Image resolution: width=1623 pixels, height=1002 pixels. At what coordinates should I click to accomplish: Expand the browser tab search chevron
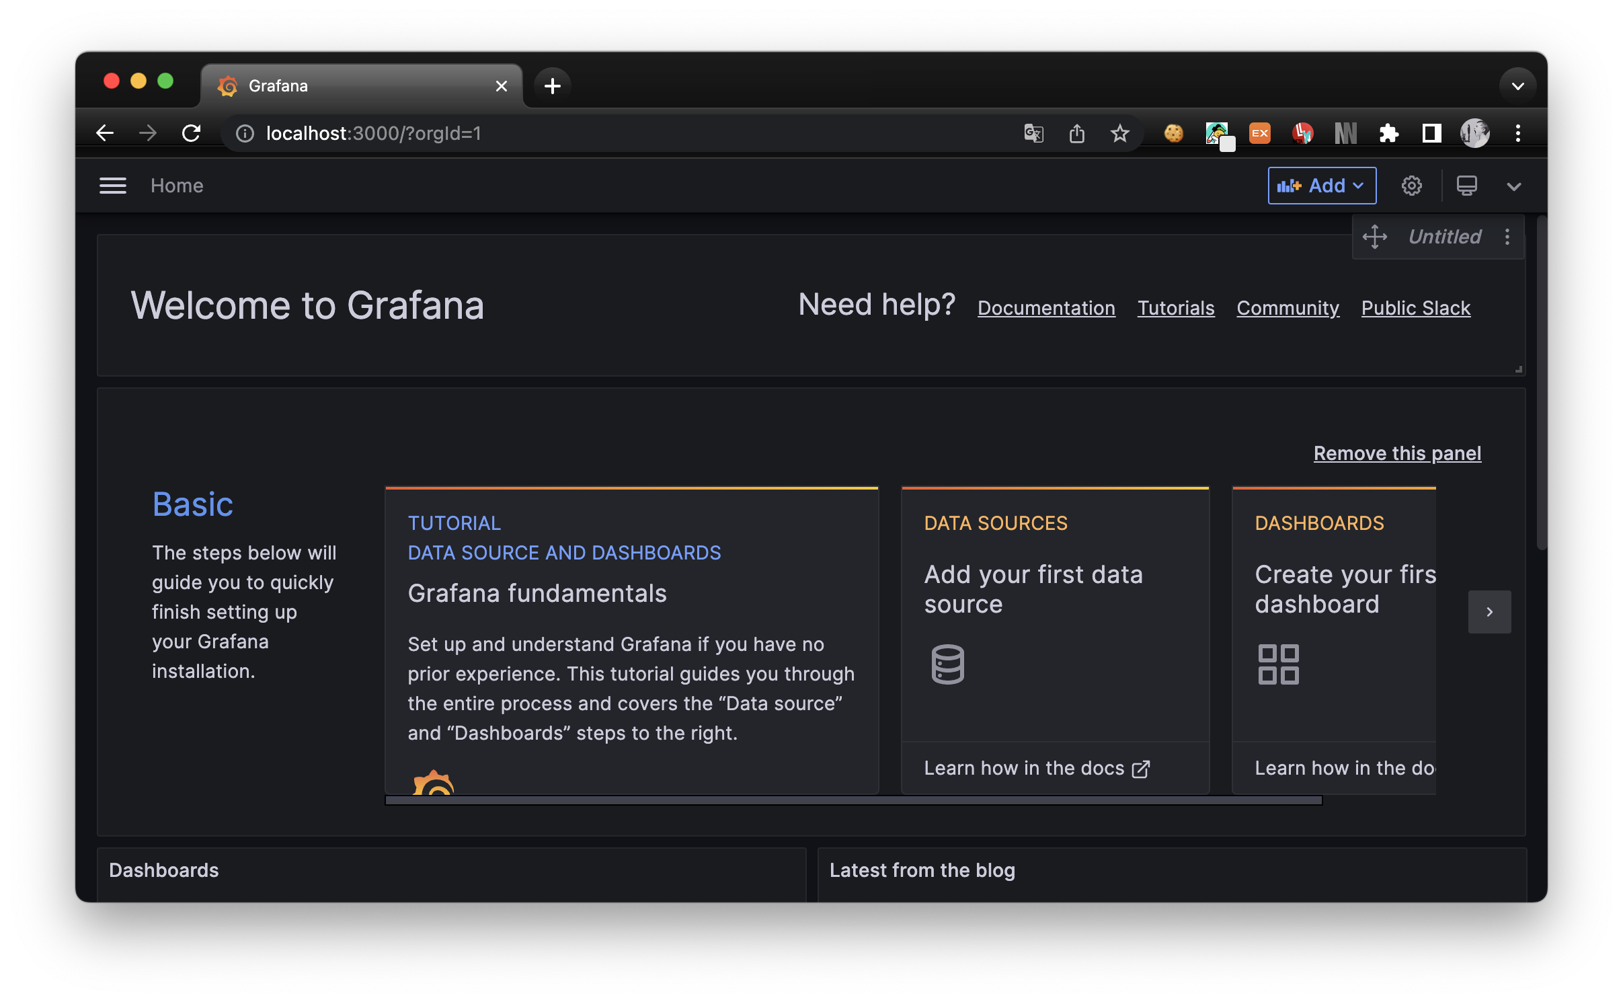pos(1517,86)
